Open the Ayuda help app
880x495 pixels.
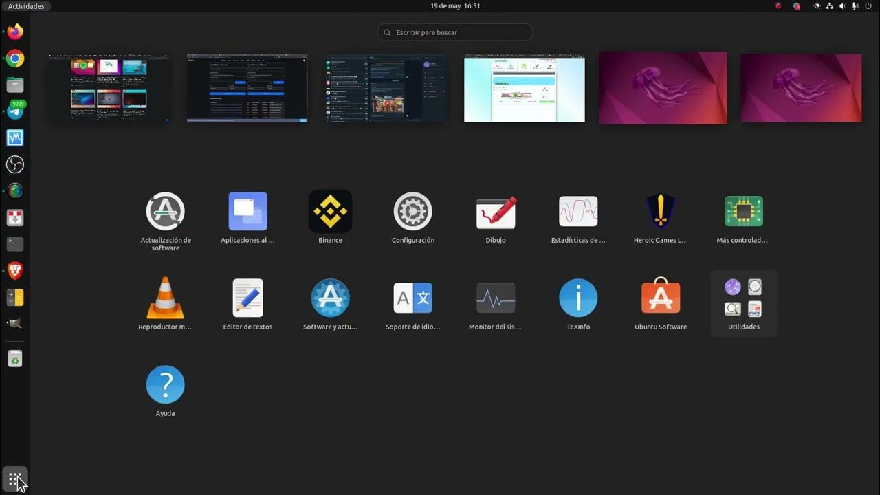[x=166, y=385]
